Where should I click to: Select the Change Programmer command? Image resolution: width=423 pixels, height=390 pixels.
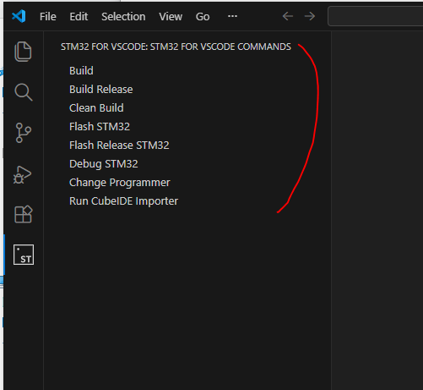[x=120, y=183]
